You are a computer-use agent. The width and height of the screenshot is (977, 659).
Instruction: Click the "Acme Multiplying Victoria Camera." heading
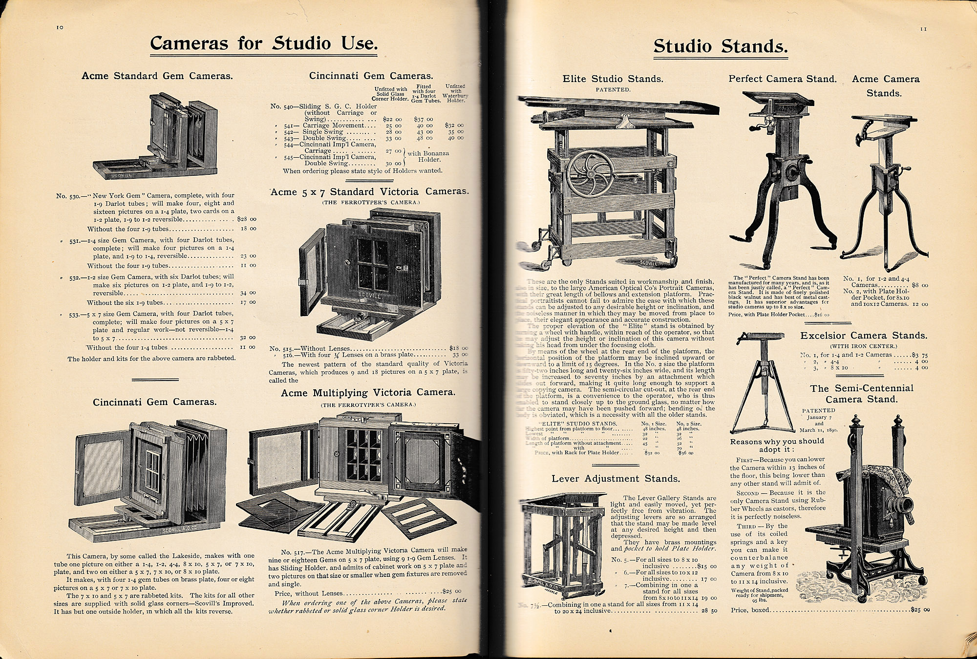coord(368,392)
